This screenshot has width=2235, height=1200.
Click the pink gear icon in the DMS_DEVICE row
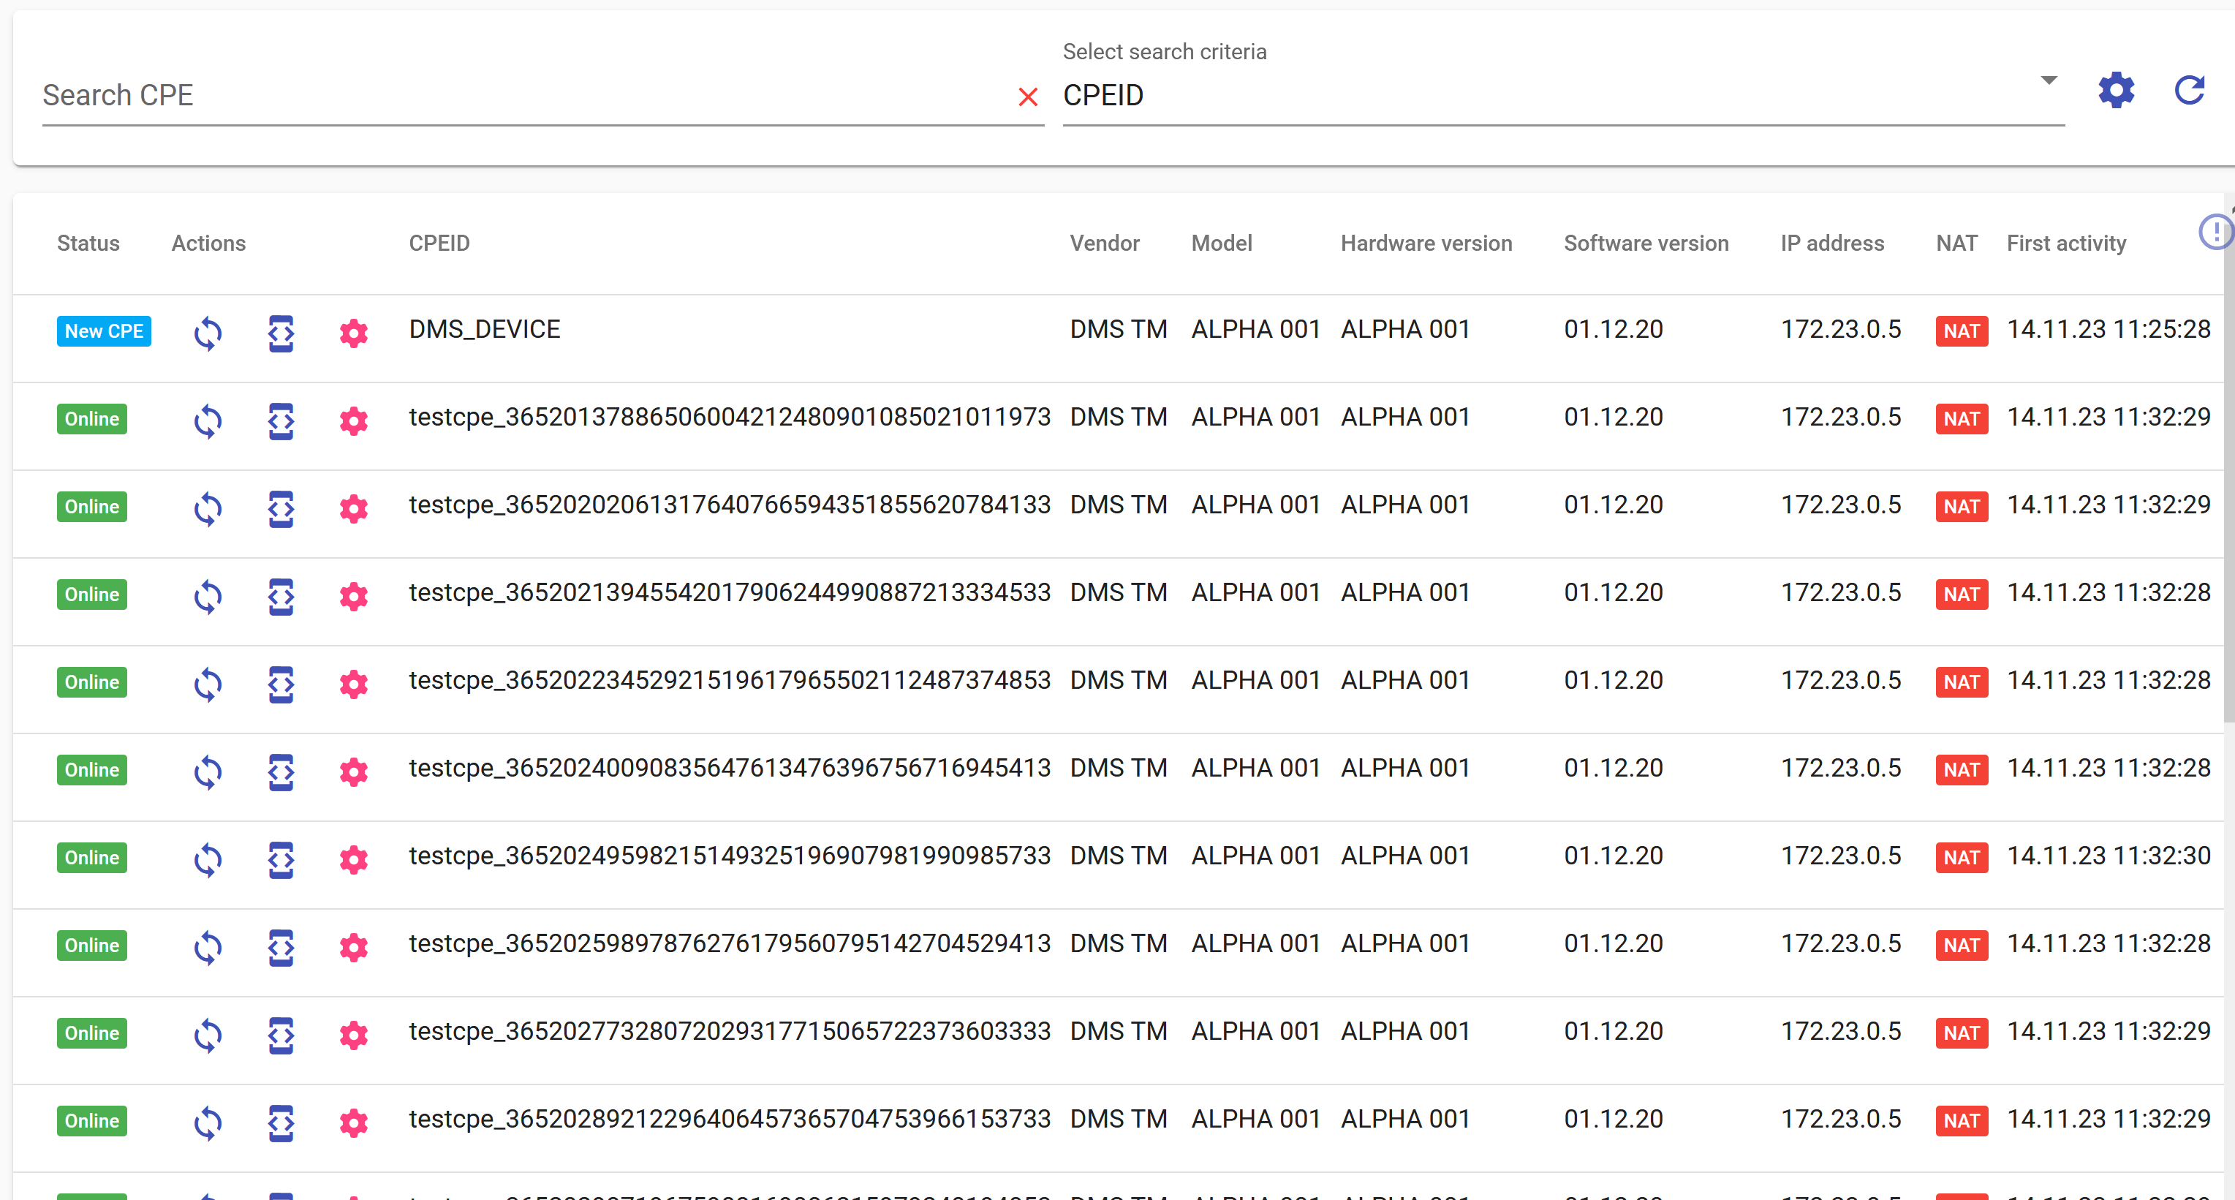pyautogui.click(x=353, y=332)
